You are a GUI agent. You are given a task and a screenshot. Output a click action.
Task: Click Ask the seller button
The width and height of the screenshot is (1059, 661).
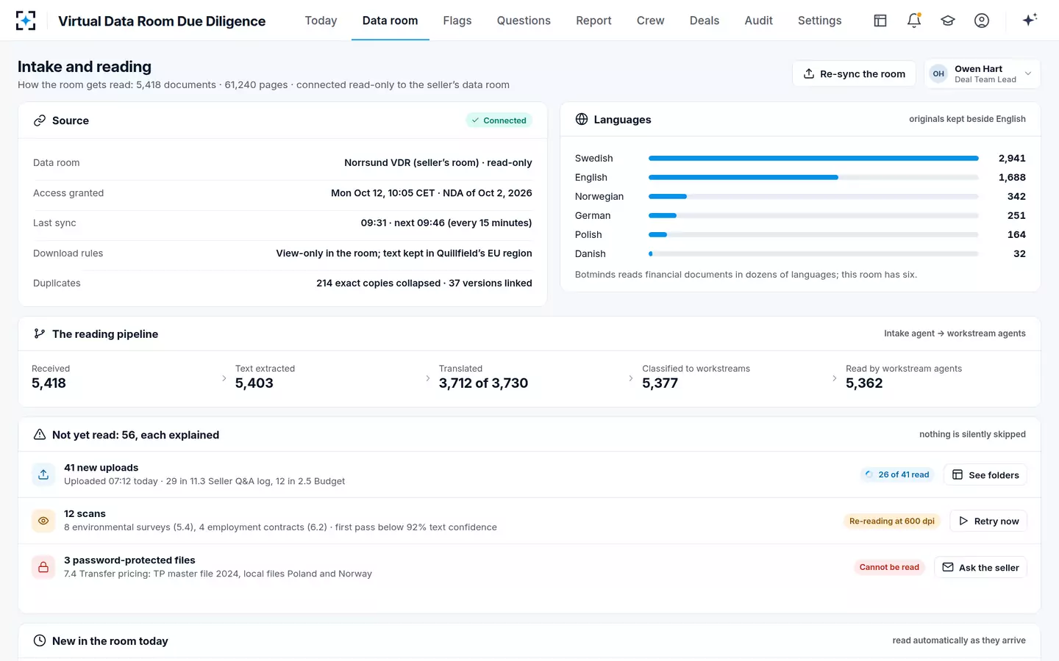coord(980,567)
